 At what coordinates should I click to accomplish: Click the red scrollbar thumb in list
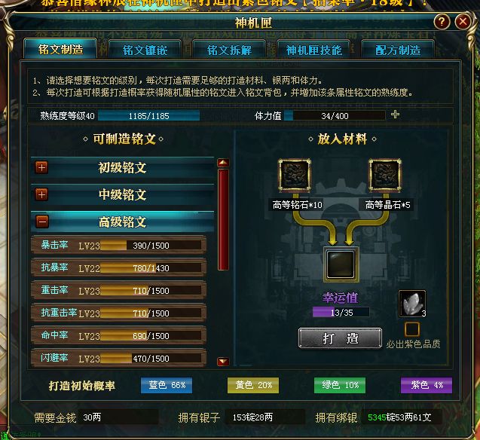(223, 219)
